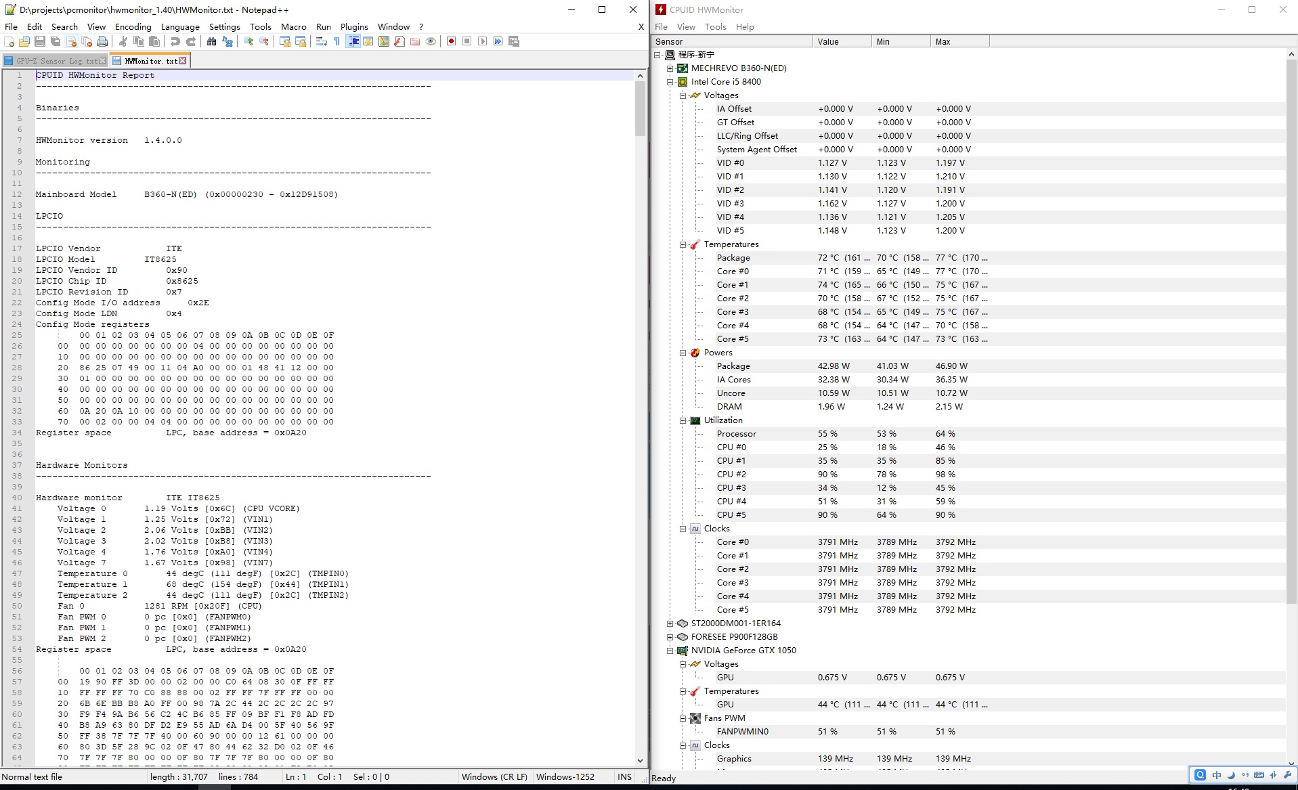Switch to the GPU-Z Sensor Log.txt tab

click(x=54, y=61)
